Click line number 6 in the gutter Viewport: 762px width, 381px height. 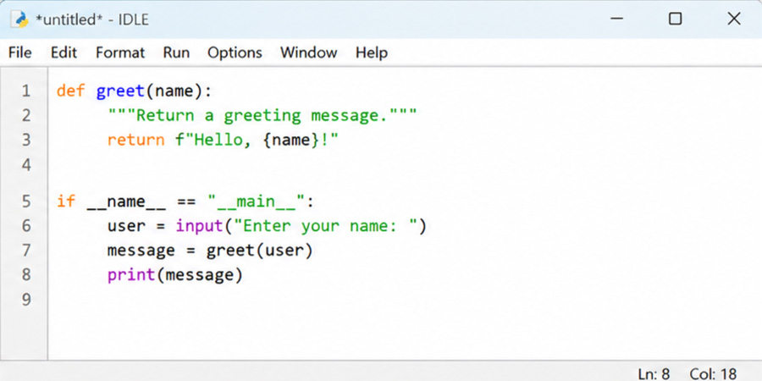point(25,225)
